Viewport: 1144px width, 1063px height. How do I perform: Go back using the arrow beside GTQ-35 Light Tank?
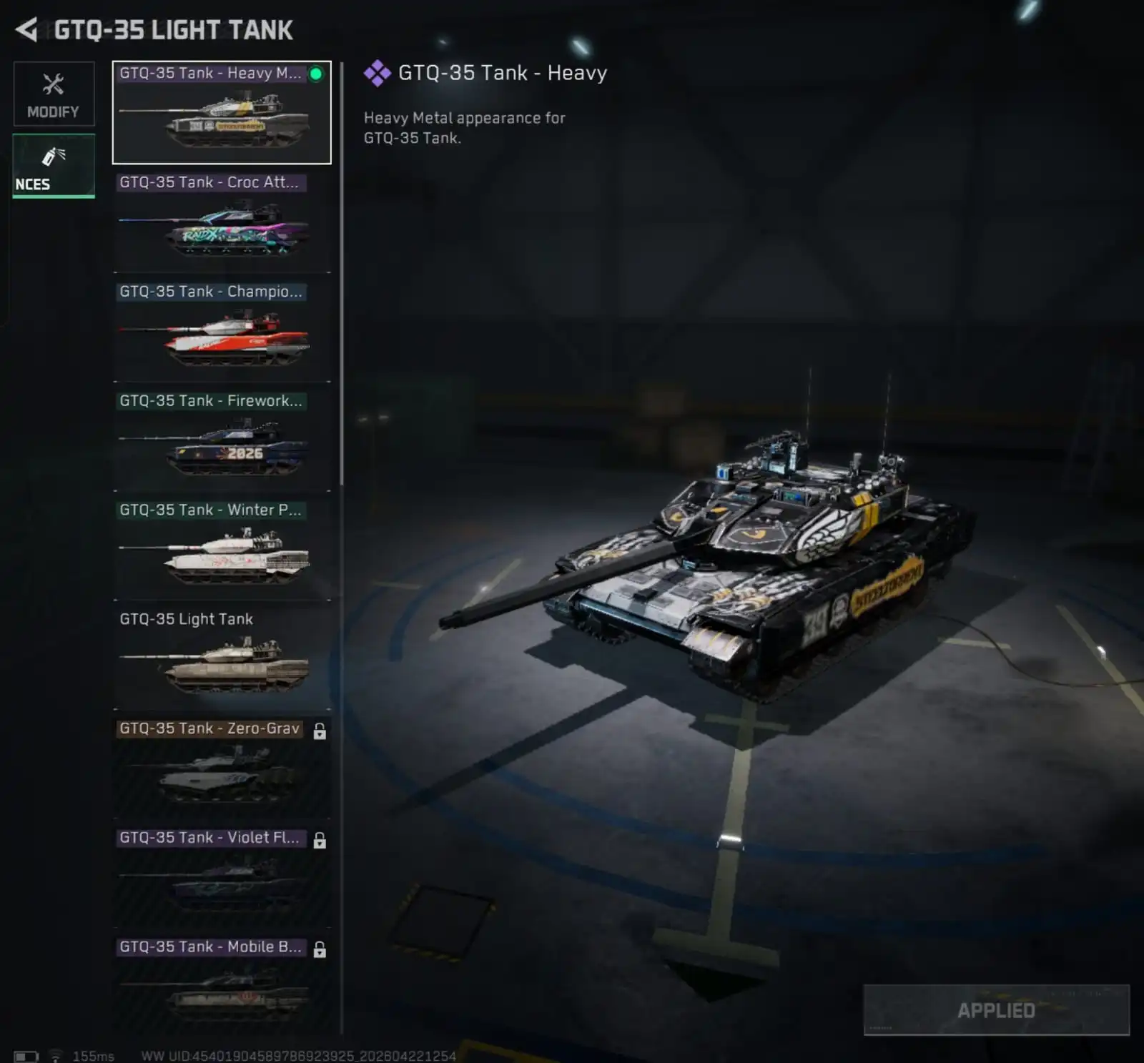coord(26,30)
